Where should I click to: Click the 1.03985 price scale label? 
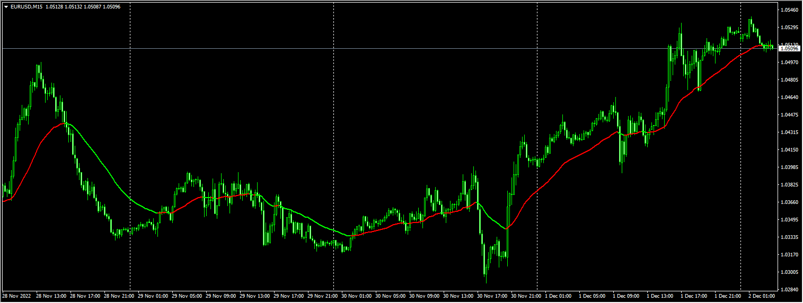790,167
